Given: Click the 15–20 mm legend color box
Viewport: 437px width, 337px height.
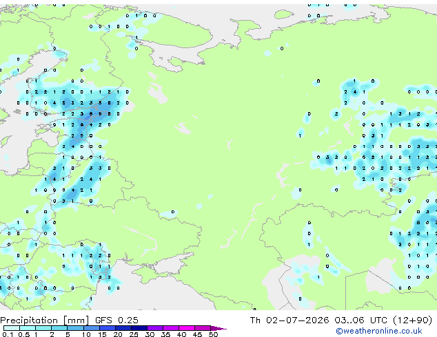Looking at the screenshot, I should click(x=108, y=328).
